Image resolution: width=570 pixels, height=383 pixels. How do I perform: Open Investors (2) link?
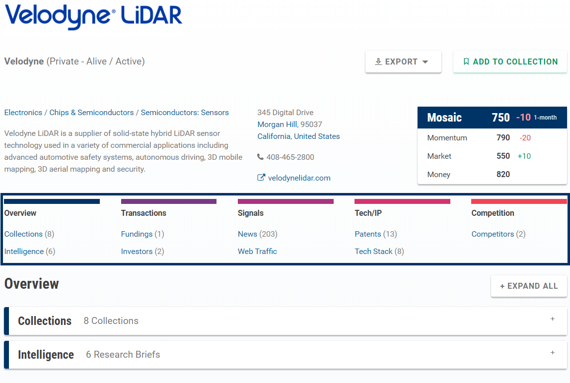click(142, 252)
